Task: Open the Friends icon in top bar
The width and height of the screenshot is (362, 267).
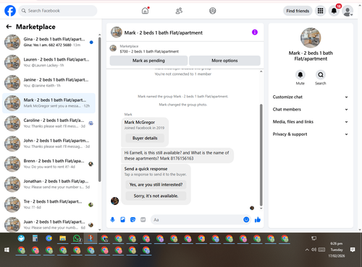Action: (179, 11)
